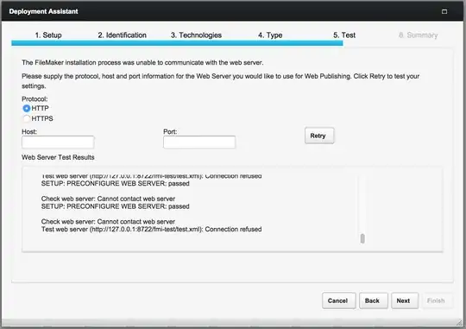The width and height of the screenshot is (466, 329).
Task: Click Next to continue deployment
Action: click(405, 301)
